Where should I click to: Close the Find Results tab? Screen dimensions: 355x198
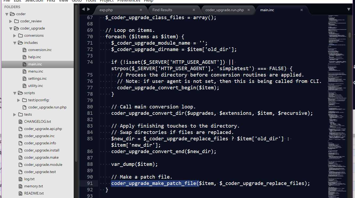pyautogui.click(x=194, y=10)
